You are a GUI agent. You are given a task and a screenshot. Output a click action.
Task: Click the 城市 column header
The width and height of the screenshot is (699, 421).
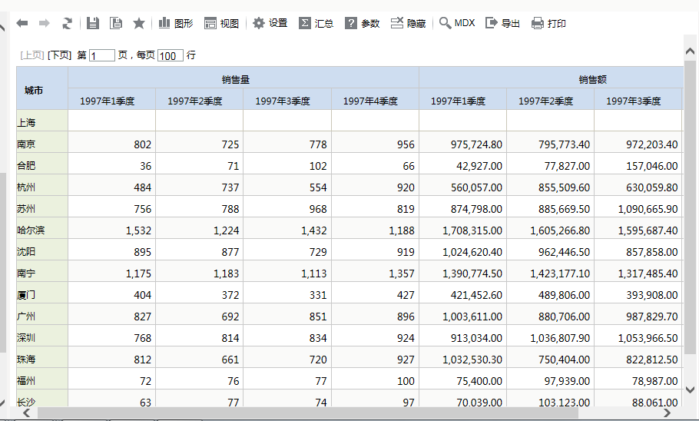pyautogui.click(x=42, y=88)
